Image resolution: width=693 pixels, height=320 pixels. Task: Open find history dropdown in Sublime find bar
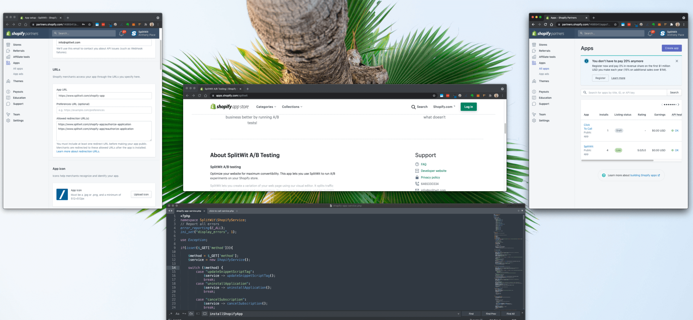coord(458,314)
